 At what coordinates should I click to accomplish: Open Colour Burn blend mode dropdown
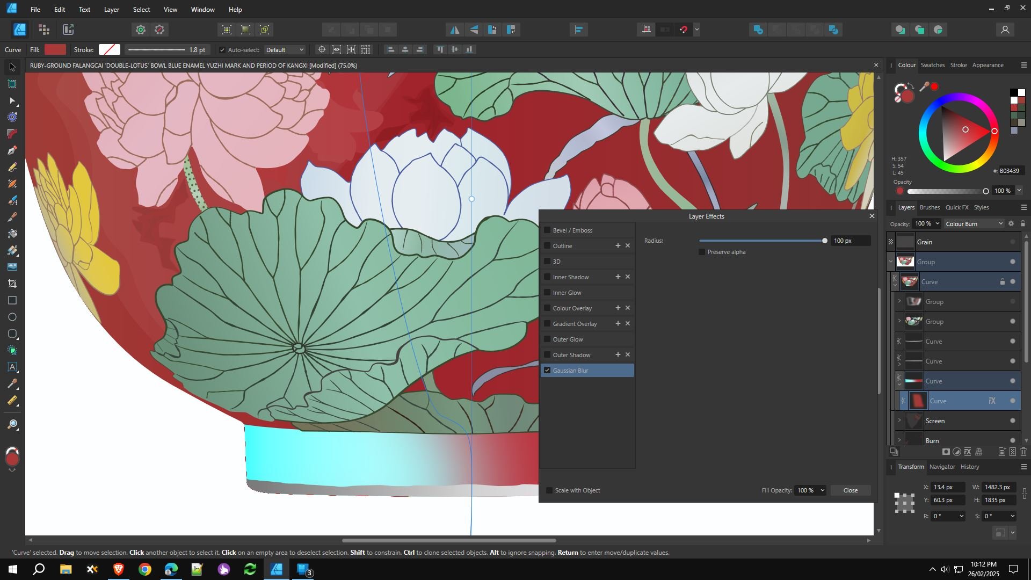(974, 223)
